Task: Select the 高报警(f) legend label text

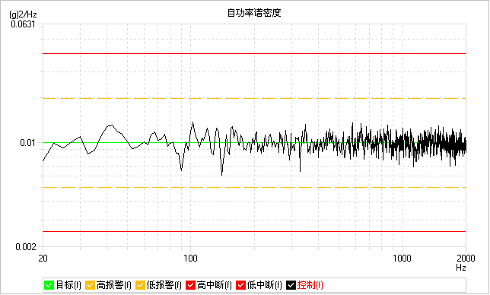Action: [114, 285]
